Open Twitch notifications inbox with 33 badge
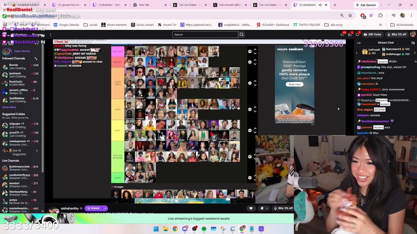The image size is (417, 234). [343, 34]
